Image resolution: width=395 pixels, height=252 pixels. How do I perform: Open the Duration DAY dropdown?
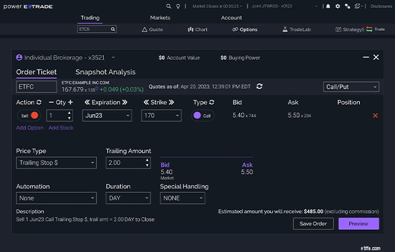[128, 198]
